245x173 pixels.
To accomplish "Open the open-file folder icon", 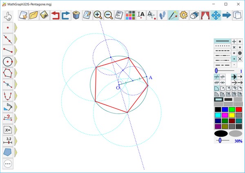I will [34, 15].
